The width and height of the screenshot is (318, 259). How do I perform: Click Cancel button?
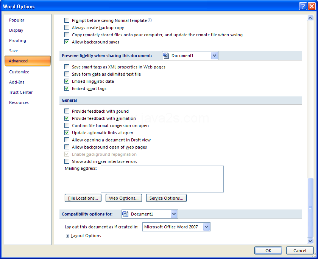[300, 251]
